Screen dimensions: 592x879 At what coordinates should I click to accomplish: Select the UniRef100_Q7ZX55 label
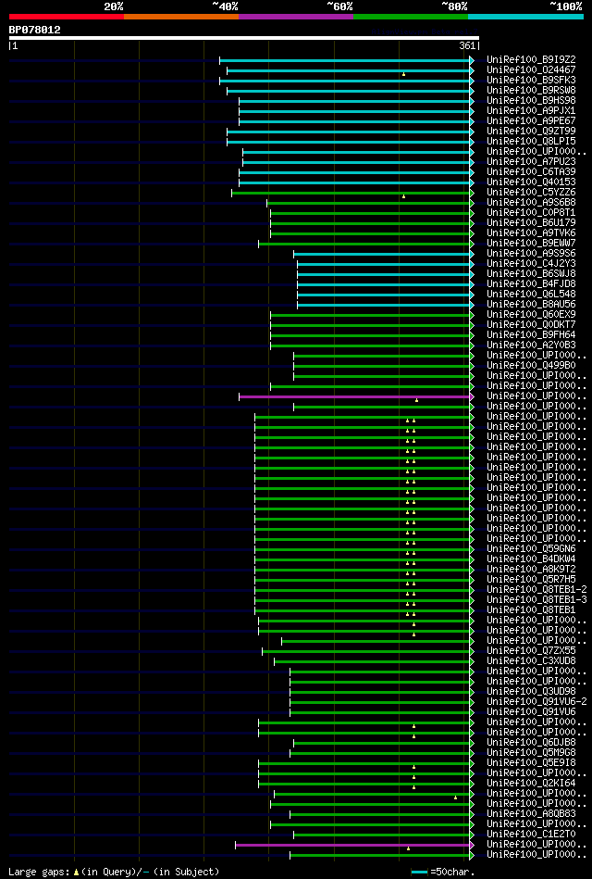[x=532, y=650]
